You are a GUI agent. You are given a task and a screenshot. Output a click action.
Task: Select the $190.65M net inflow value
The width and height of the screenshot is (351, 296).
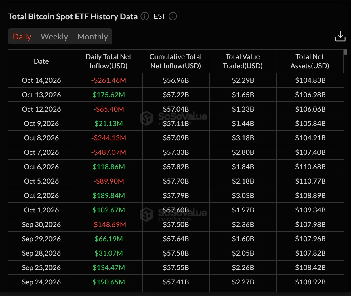tap(108, 282)
